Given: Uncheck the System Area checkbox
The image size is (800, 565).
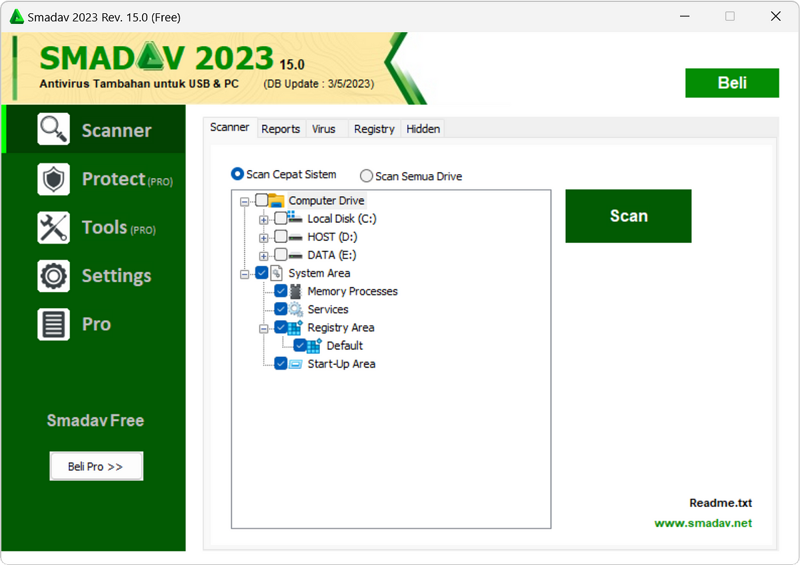Looking at the screenshot, I should 261,272.
